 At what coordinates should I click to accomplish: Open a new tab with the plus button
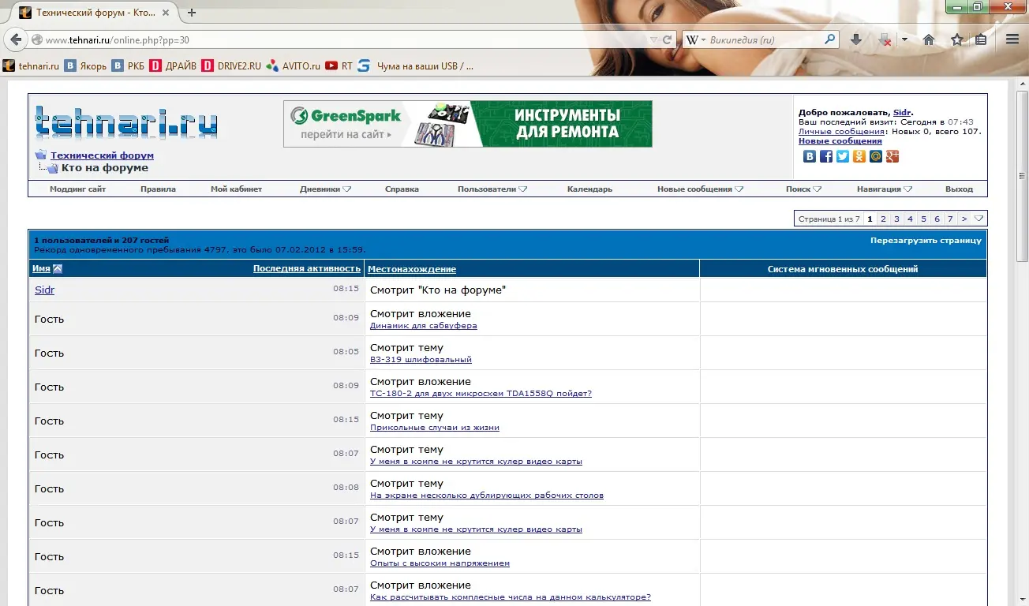[x=191, y=13]
